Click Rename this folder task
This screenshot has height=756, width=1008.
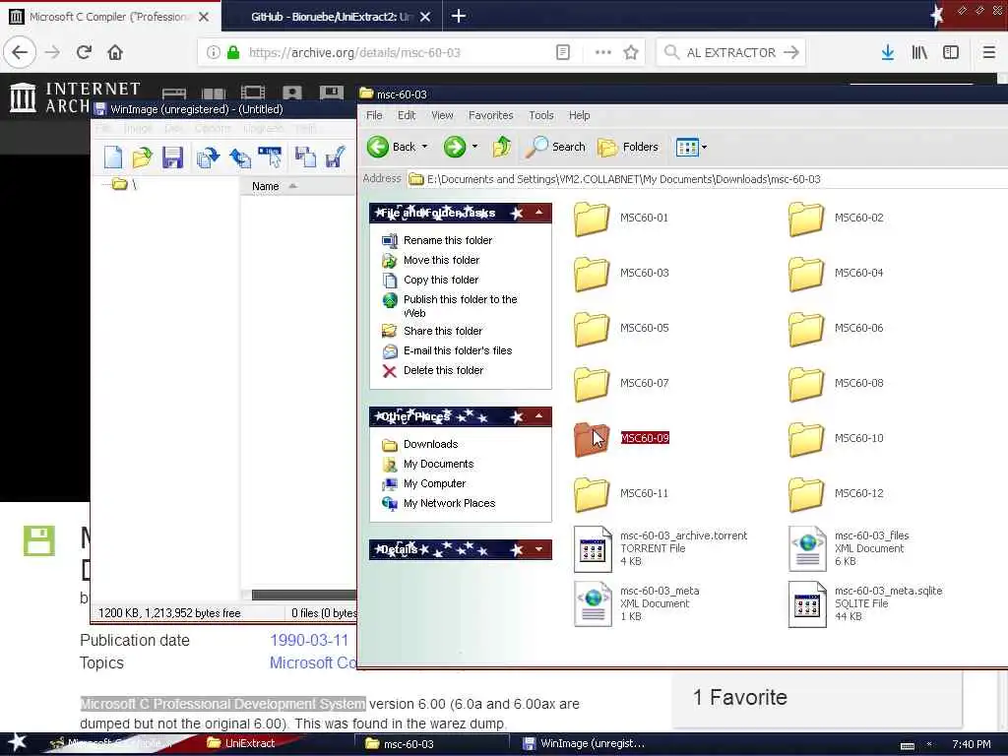point(437,240)
